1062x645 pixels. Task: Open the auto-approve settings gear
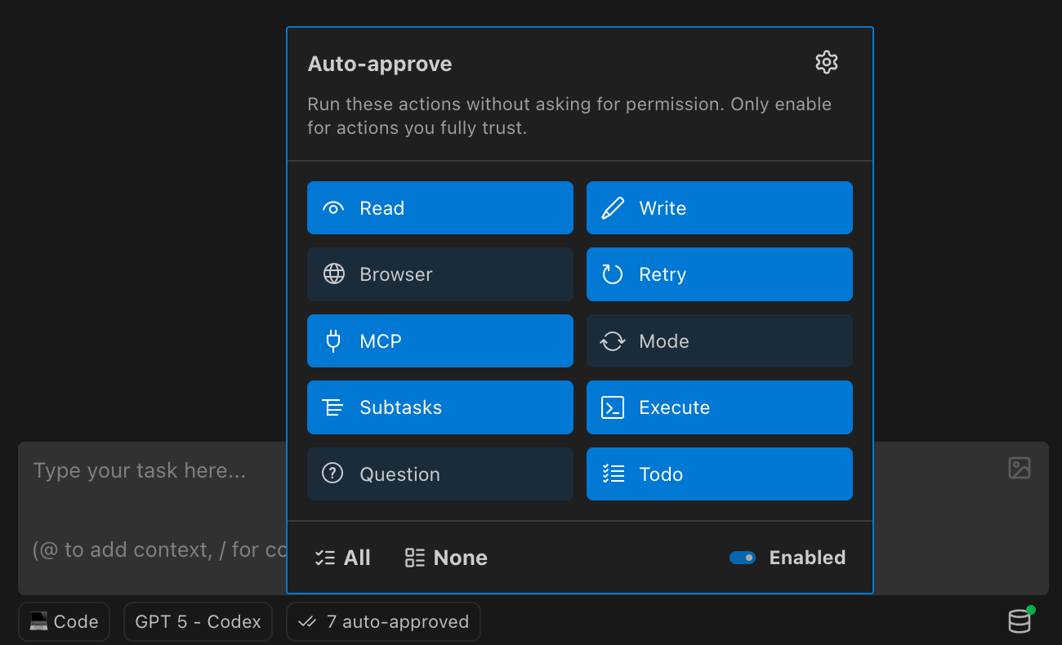(x=826, y=61)
